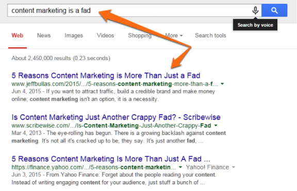Click the microphone voice search icon

pyautogui.click(x=255, y=10)
